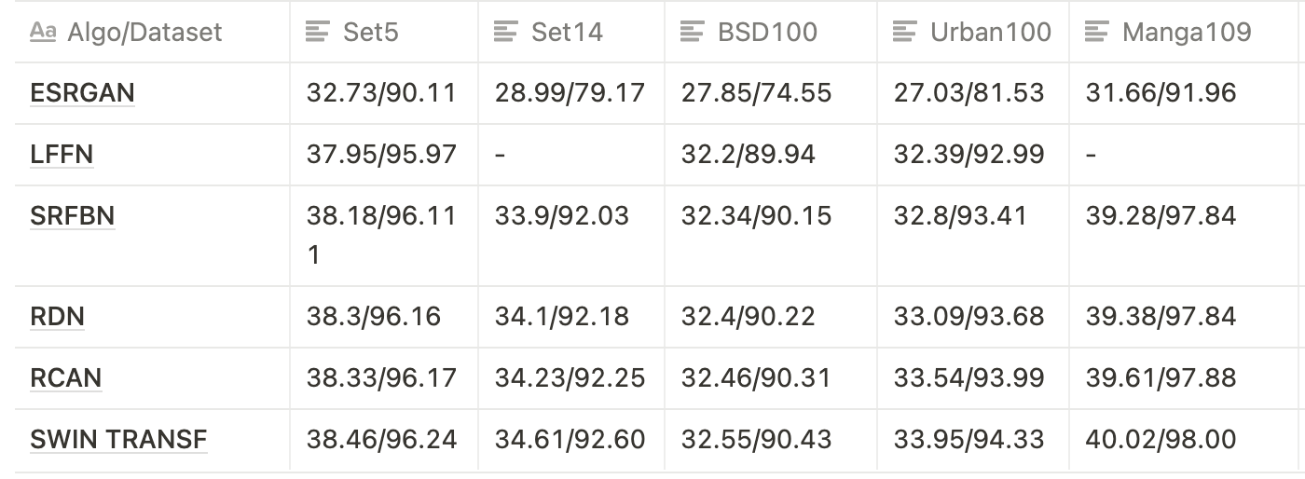Viewport: 1305px width, 479px height.
Task: Open the LFFN row page
Action: (62, 155)
